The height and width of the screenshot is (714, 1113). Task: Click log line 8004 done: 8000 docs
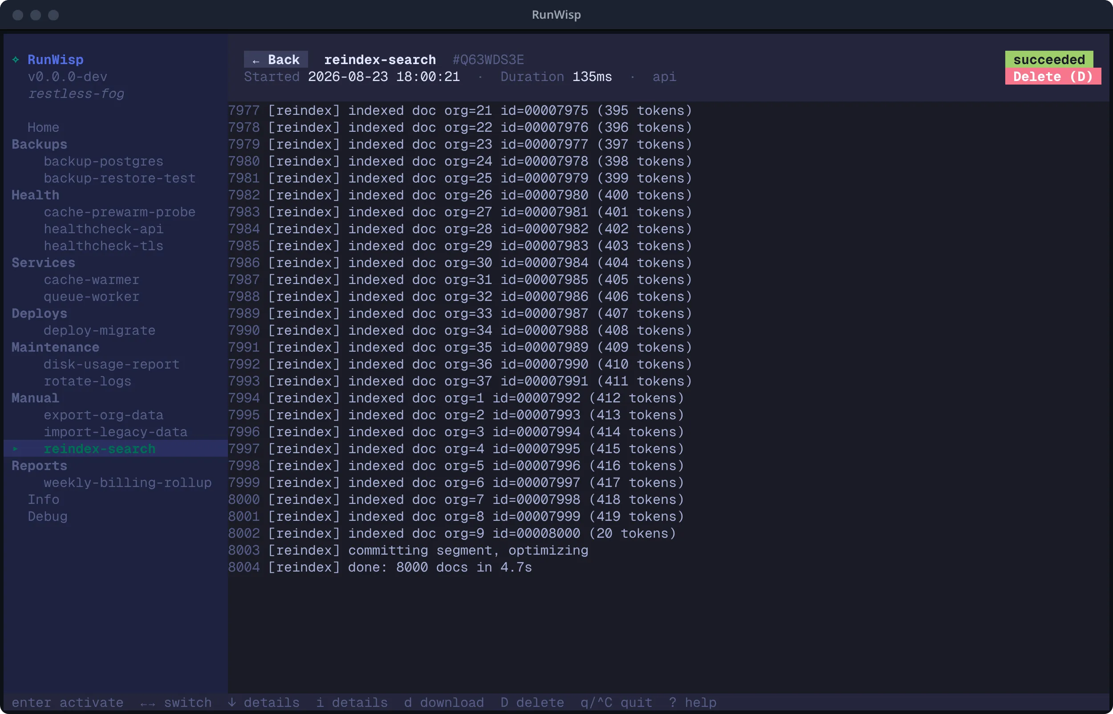point(380,567)
